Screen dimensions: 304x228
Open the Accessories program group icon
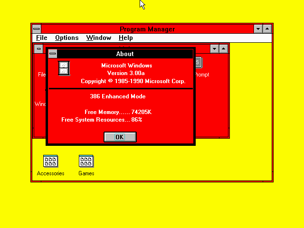[50, 161]
